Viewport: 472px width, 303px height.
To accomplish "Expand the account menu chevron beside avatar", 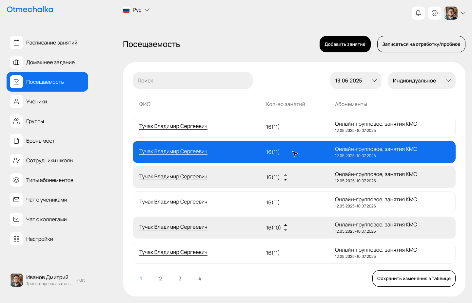I will [x=463, y=13].
